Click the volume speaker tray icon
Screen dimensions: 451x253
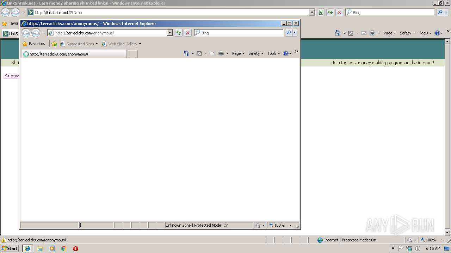tap(418, 248)
